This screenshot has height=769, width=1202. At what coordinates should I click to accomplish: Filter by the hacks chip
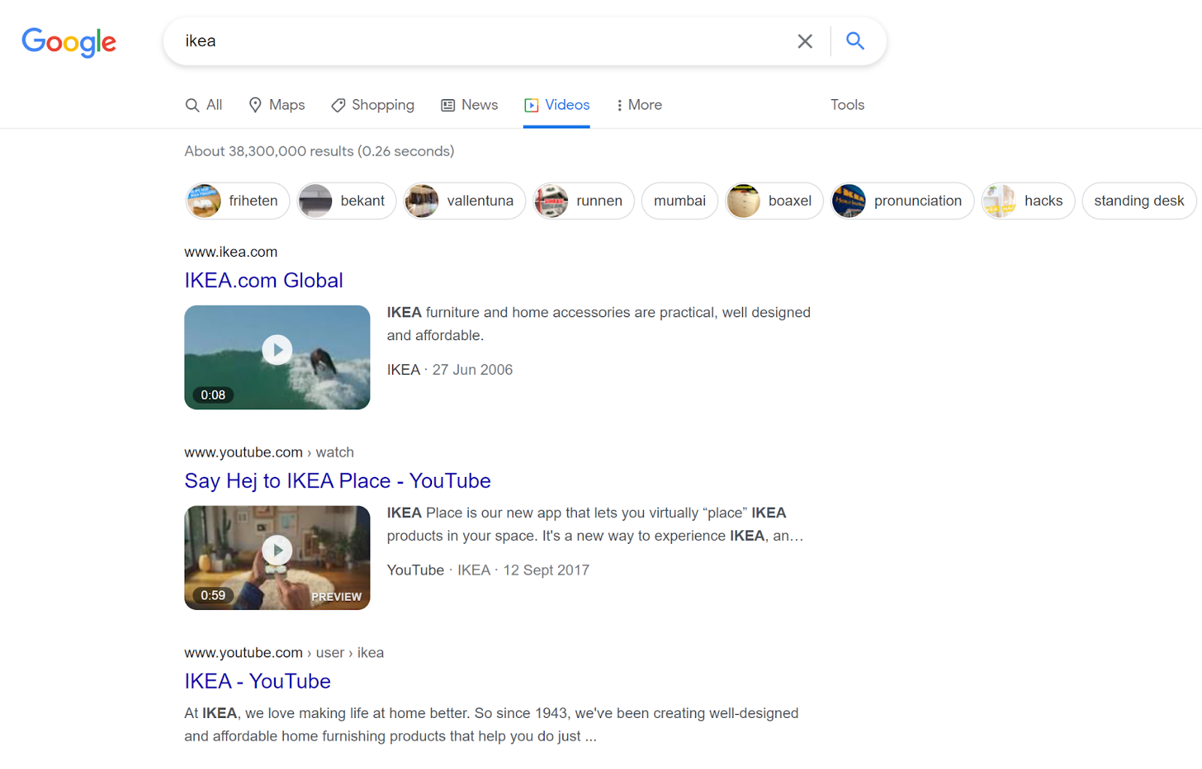[1028, 201]
